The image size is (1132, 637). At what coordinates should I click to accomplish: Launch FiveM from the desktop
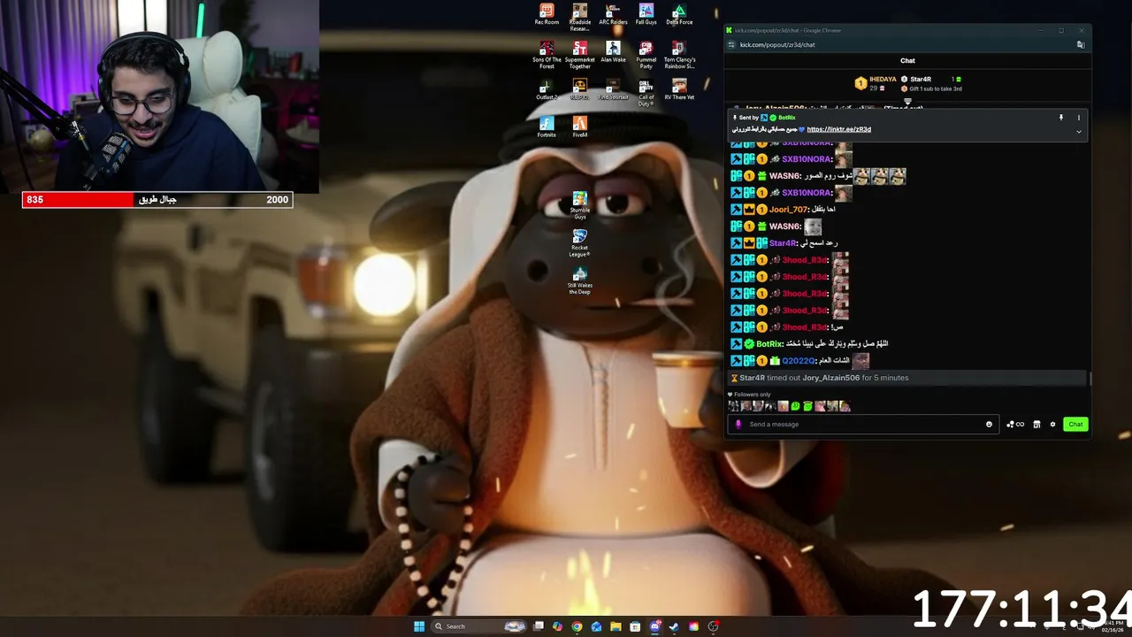tap(580, 127)
